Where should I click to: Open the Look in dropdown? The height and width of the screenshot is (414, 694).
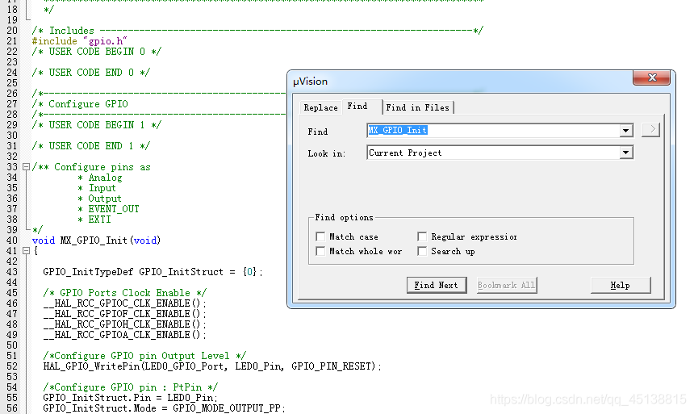coord(626,153)
